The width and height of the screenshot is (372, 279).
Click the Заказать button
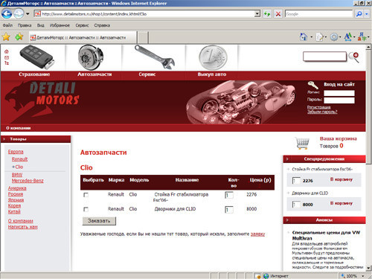(x=99, y=221)
